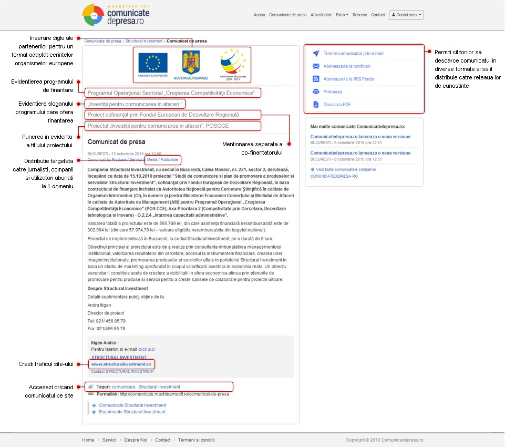Click the Structural Investment tag
Viewport: 505px width, 447px height.
click(x=159, y=387)
